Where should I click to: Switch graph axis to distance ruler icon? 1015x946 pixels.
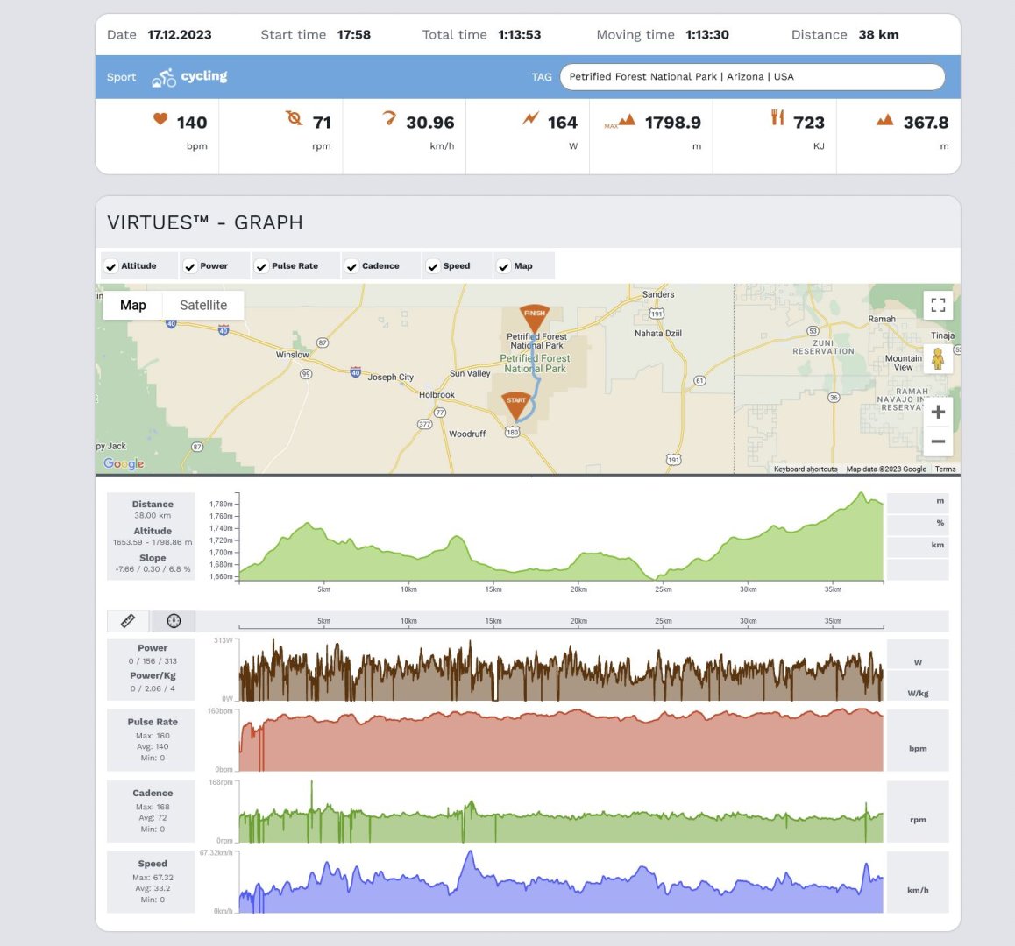(x=128, y=621)
